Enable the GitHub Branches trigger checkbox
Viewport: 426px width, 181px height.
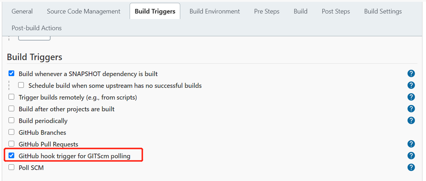[11, 132]
